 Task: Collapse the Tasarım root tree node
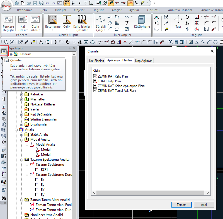[11, 54]
